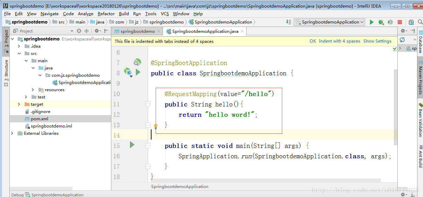Click SpringbootdemoApplication breadcrumb in navigation bar
Viewport: 423px width, 197px height.
coord(221,22)
